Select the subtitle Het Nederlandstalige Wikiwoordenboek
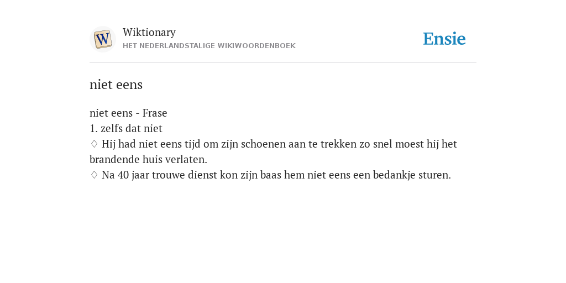 point(209,46)
